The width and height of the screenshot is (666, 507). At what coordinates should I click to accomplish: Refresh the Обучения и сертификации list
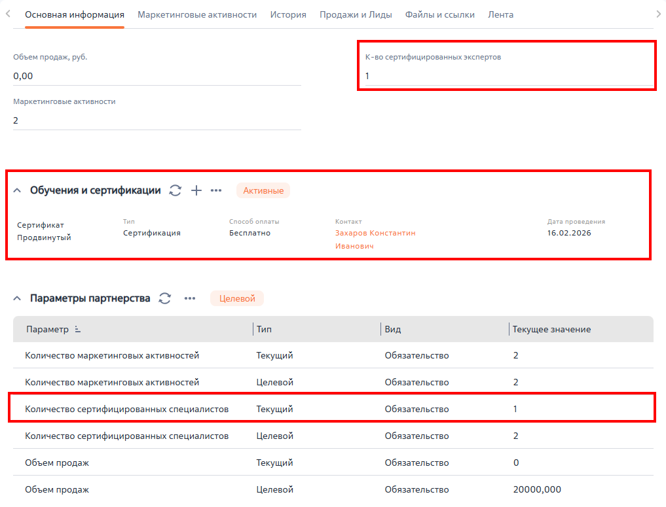click(175, 190)
